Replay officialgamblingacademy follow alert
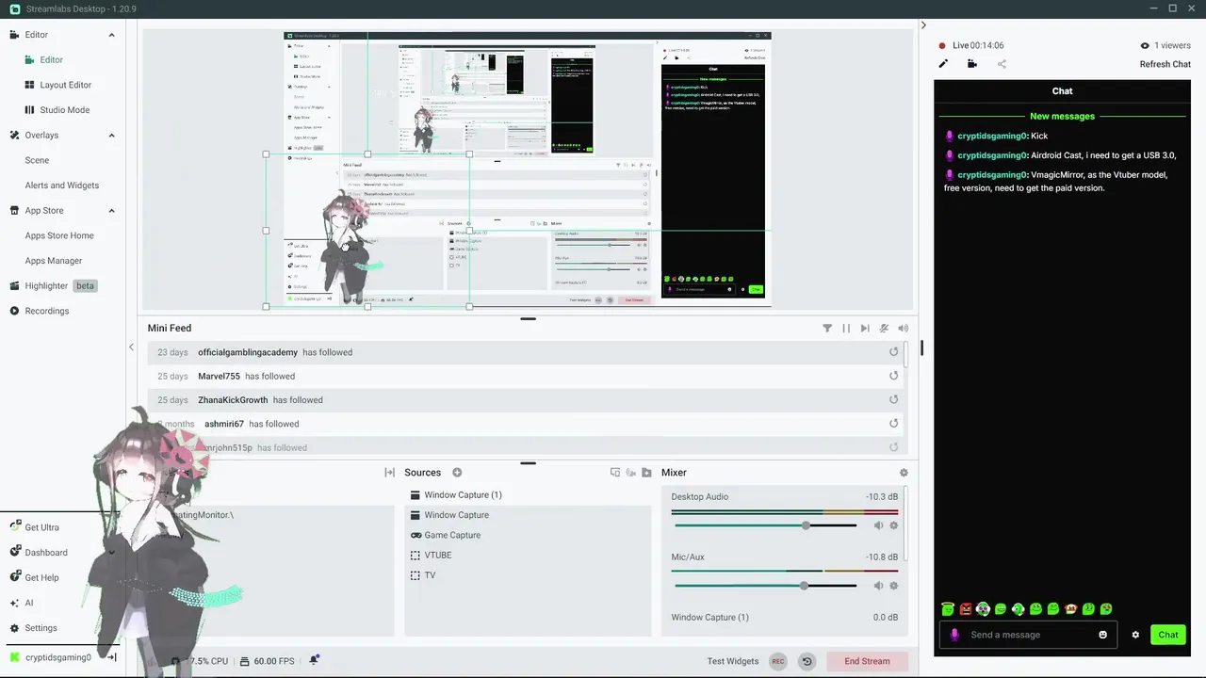1206x678 pixels. point(894,352)
